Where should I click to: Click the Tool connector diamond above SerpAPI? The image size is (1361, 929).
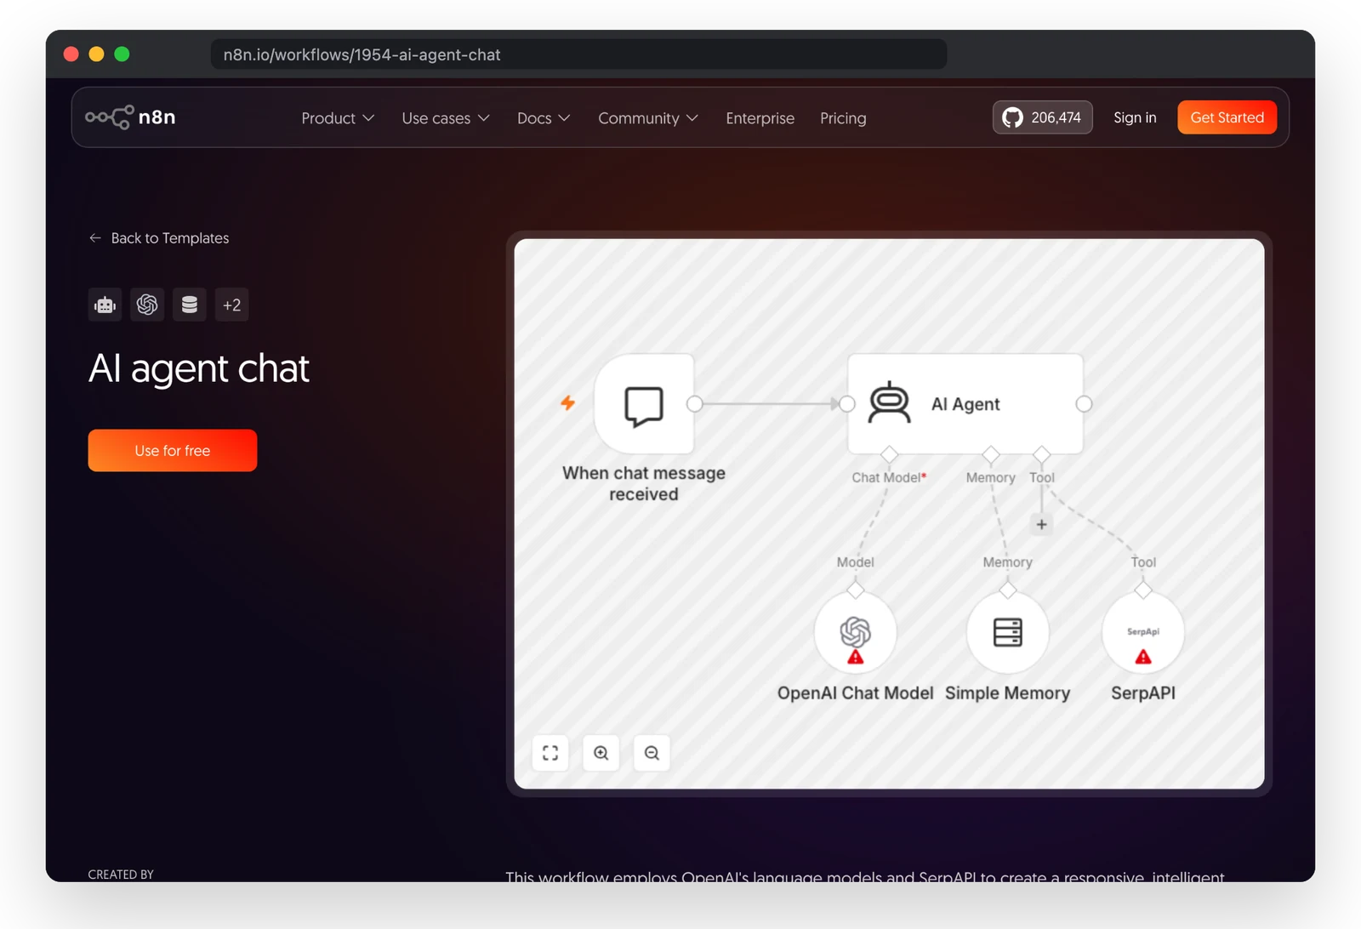tap(1143, 590)
